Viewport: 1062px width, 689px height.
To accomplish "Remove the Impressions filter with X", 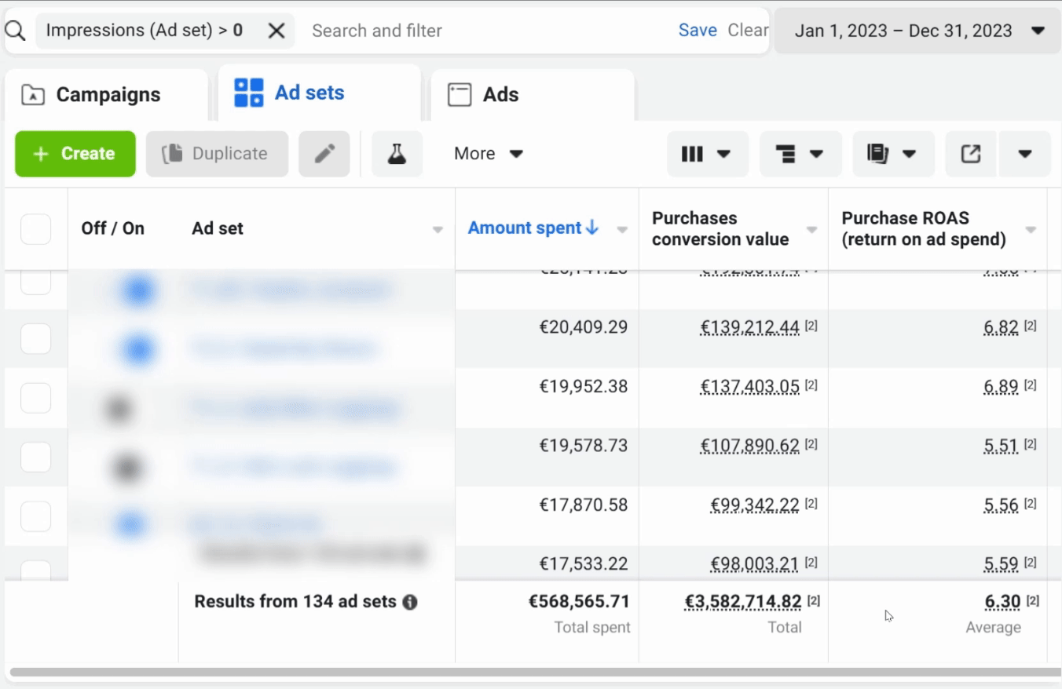I will point(276,31).
